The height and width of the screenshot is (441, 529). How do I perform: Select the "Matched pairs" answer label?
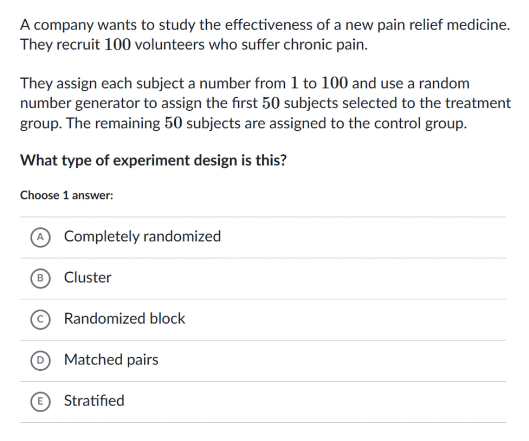coord(111,360)
